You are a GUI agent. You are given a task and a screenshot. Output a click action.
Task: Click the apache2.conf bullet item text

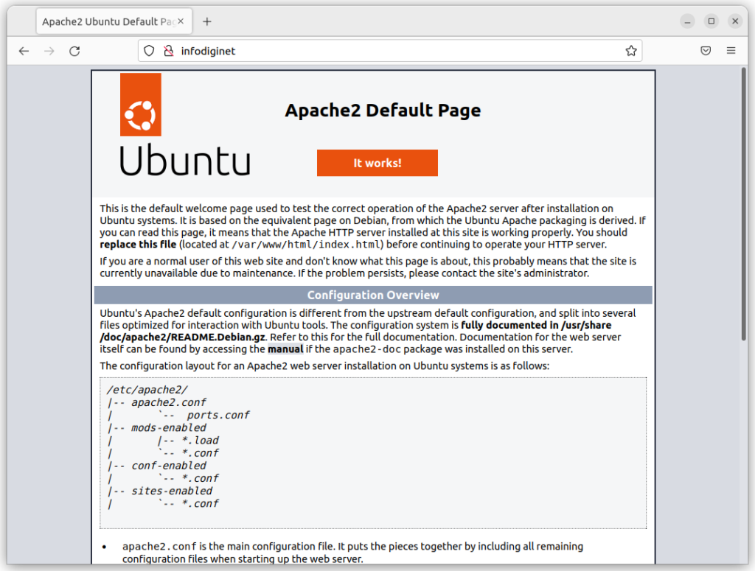(352, 553)
